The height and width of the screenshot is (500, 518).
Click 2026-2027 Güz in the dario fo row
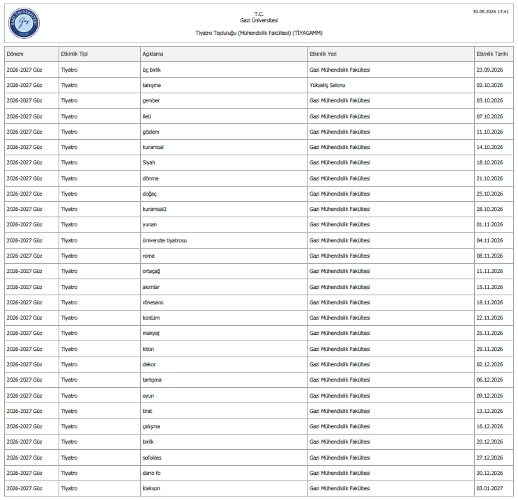pyautogui.click(x=24, y=474)
